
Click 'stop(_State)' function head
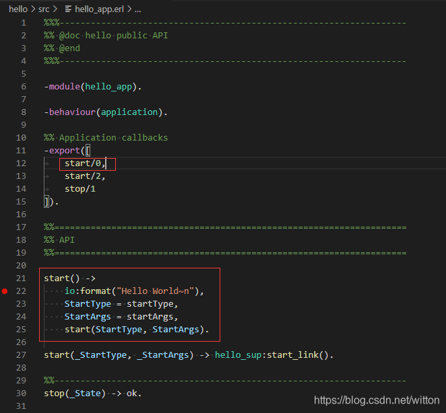[75, 393]
